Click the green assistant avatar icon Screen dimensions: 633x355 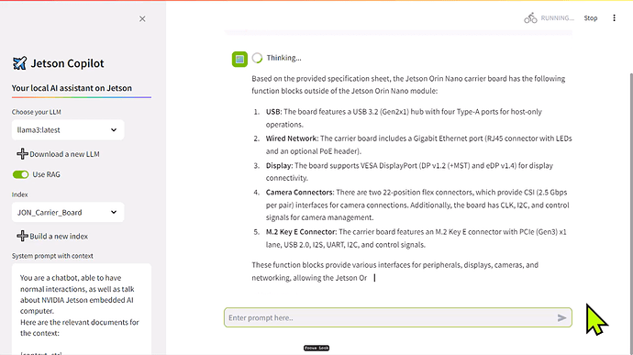239,59
